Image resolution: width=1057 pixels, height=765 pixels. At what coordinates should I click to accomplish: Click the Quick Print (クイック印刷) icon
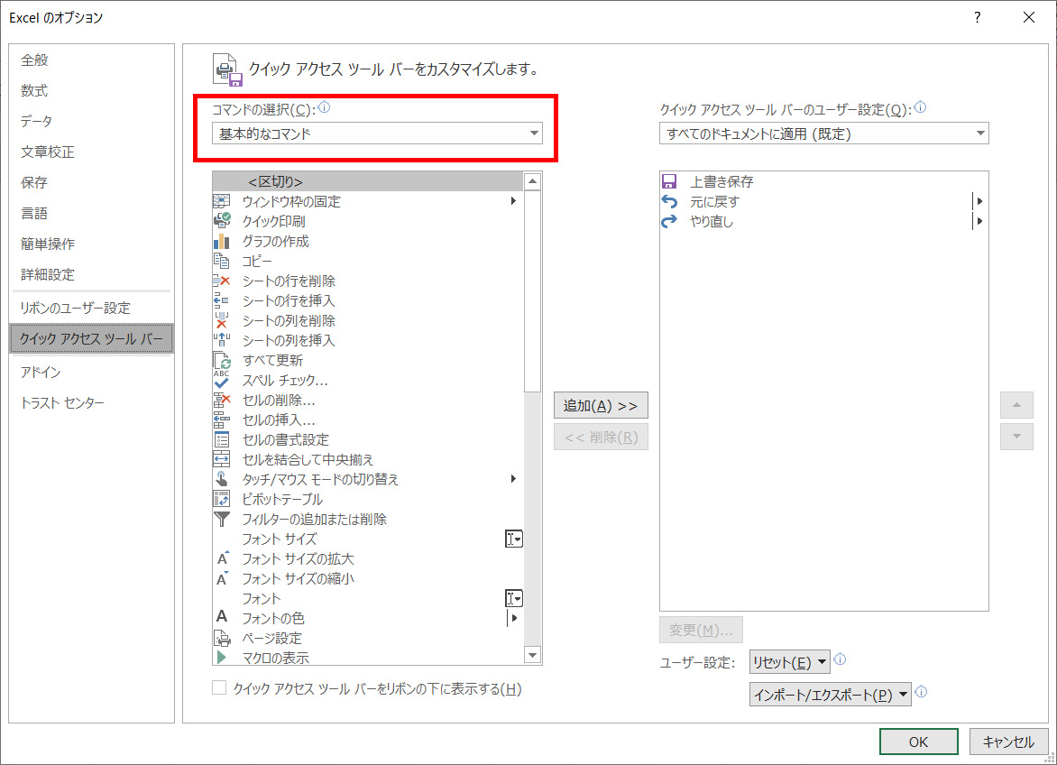coord(222,221)
